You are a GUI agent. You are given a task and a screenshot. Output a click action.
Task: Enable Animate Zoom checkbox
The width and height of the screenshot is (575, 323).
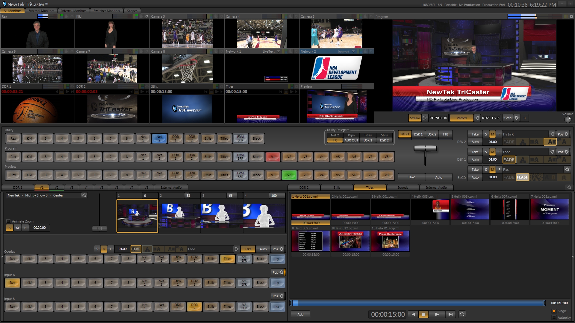pos(8,221)
